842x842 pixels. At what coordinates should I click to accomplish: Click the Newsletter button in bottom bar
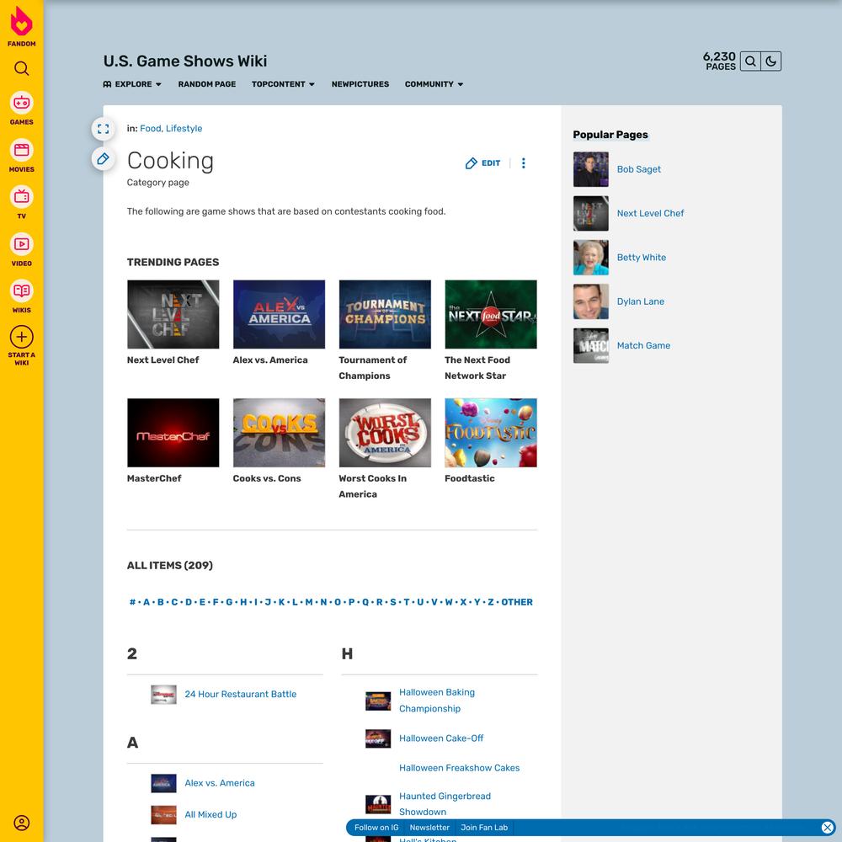[429, 828]
